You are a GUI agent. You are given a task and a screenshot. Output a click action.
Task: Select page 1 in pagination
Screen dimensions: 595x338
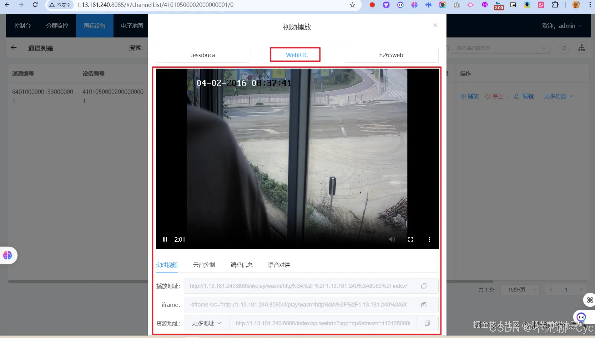(566, 290)
